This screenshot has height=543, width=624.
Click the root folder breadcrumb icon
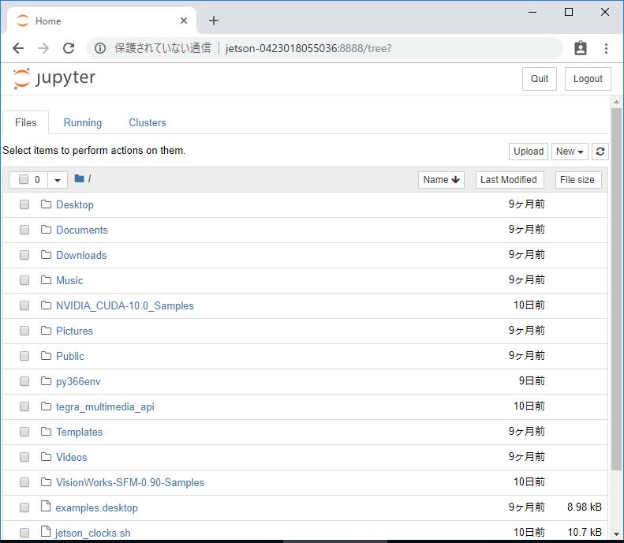click(79, 178)
